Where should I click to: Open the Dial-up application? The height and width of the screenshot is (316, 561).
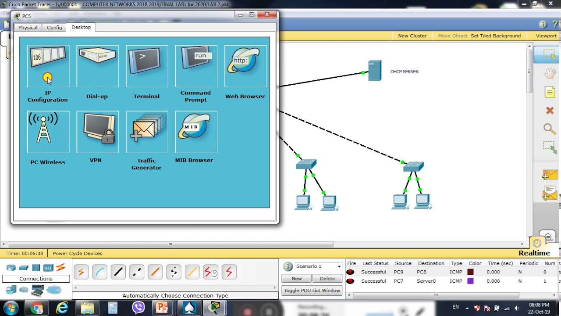coord(97,66)
